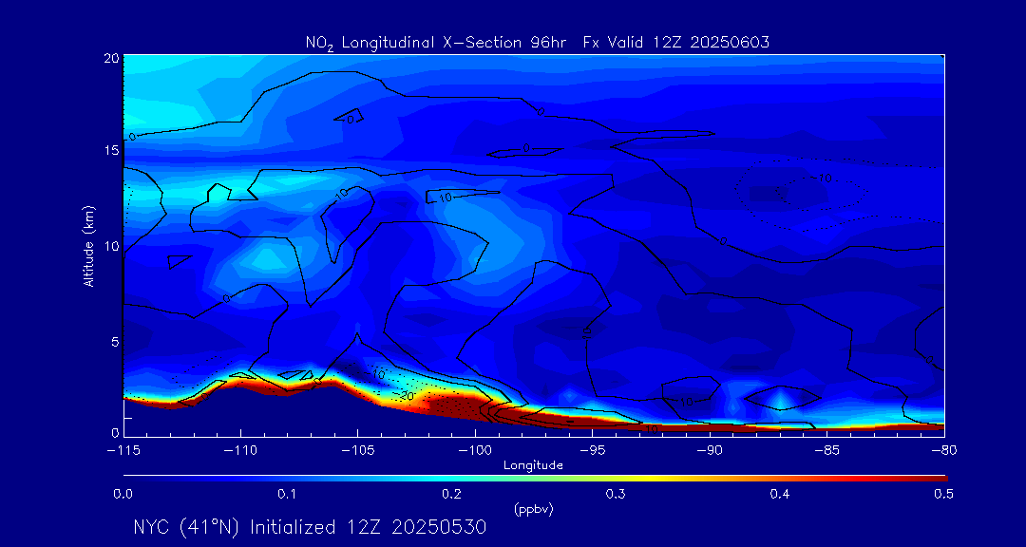
Task: Click the NO2 color scale bar
Action: [x=535, y=479]
